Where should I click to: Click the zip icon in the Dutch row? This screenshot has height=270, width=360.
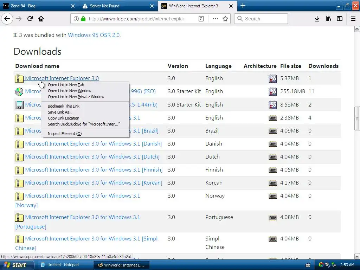pos(19,157)
